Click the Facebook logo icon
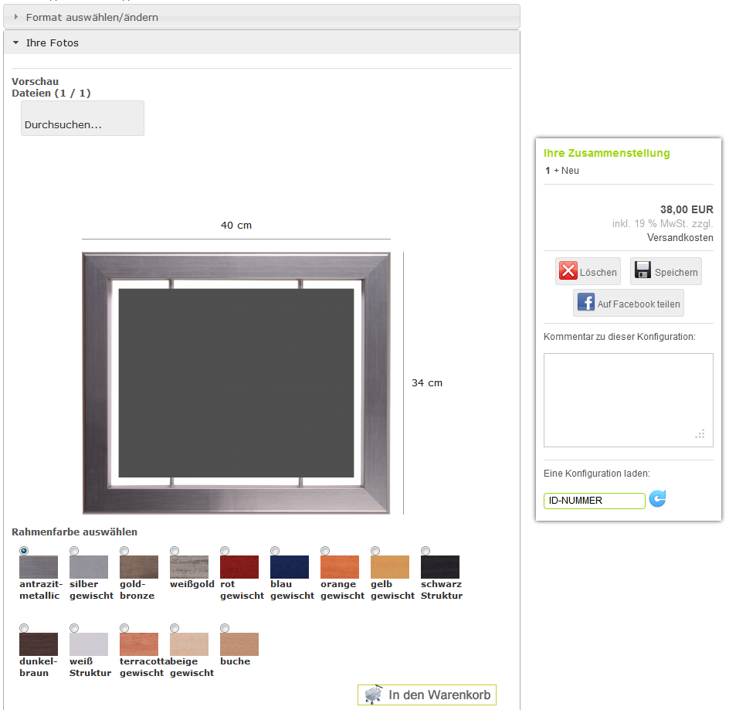This screenshot has height=710, width=729. pos(586,302)
